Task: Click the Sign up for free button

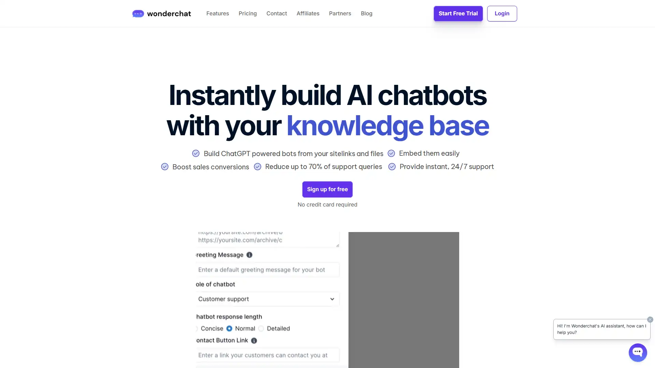Action: point(327,189)
